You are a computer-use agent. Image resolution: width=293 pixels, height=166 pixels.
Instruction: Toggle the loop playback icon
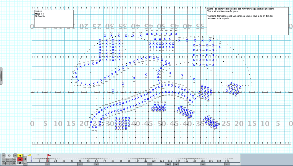[x=4, y=163]
